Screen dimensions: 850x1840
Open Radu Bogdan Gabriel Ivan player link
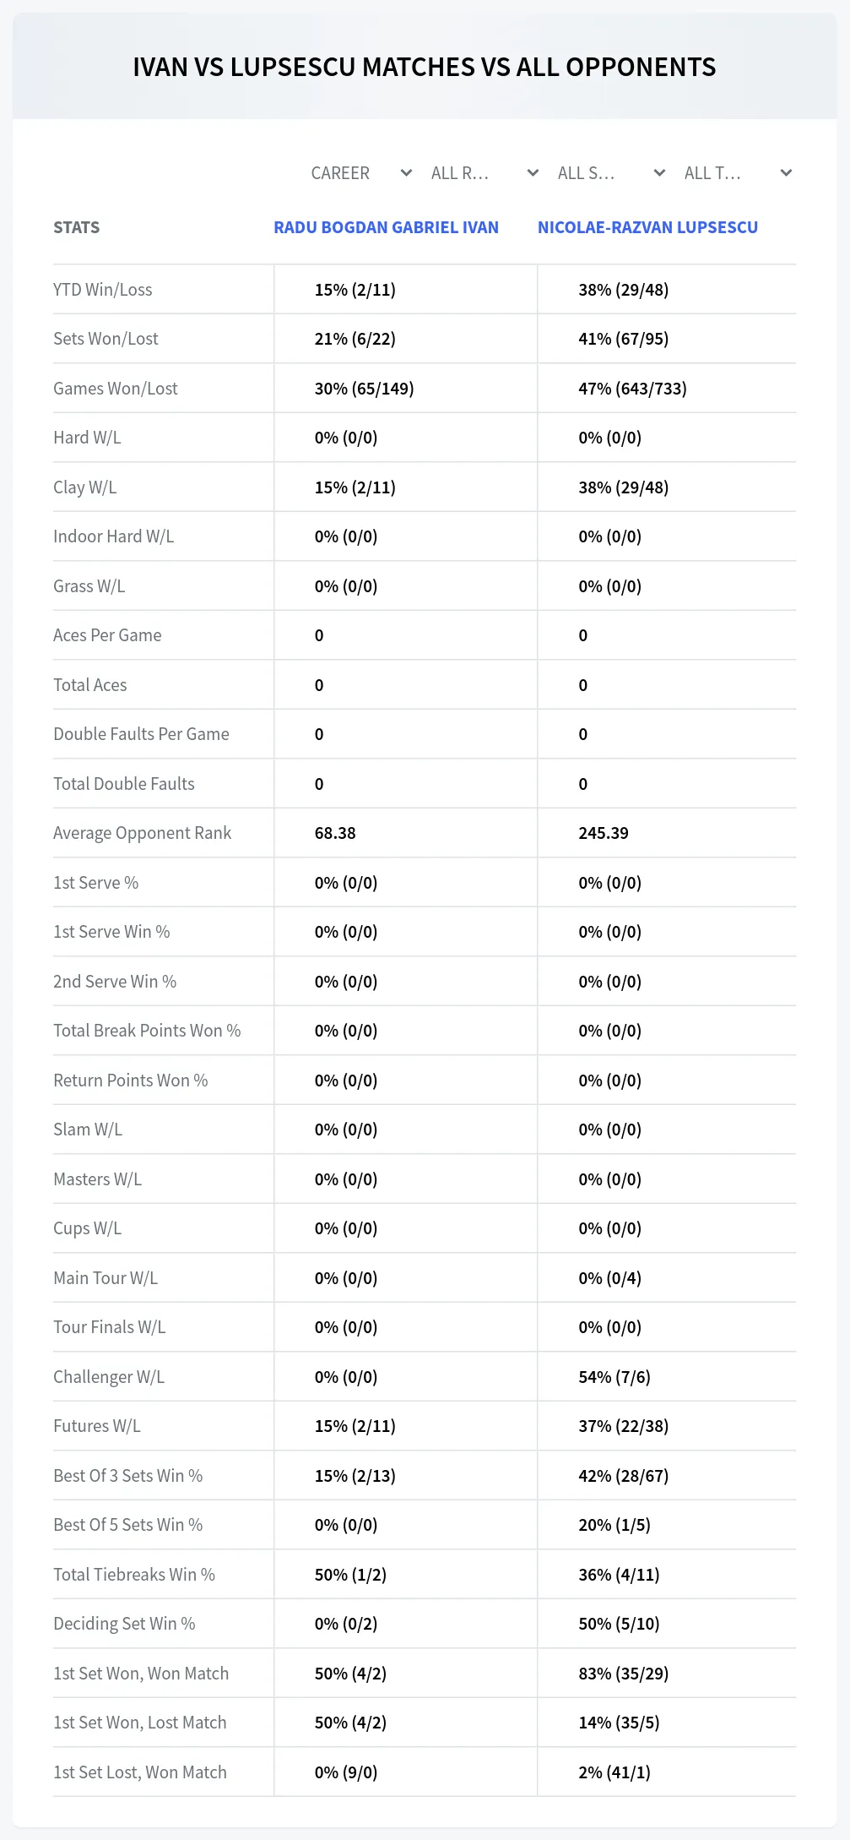point(386,227)
